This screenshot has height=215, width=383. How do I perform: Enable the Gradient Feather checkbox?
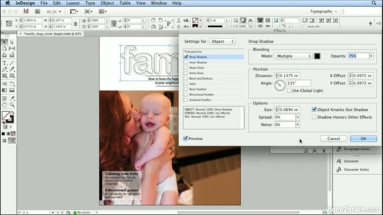coord(186,100)
